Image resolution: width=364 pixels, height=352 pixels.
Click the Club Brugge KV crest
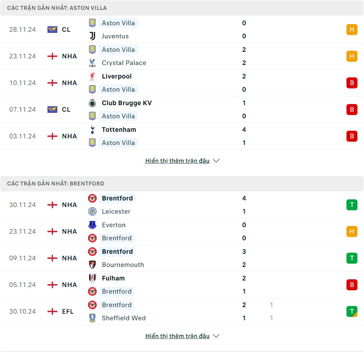pyautogui.click(x=92, y=103)
